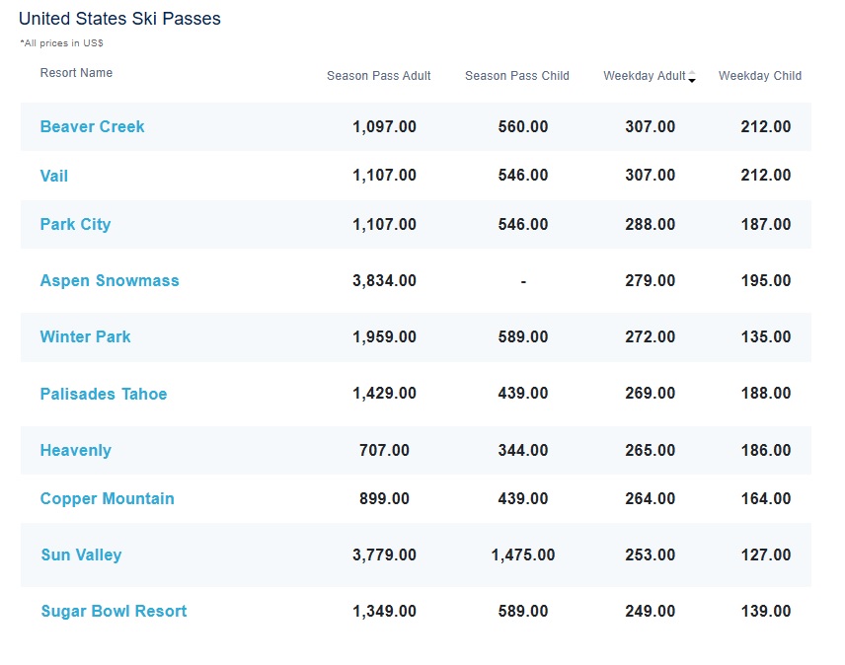Viewport: 845px width, 665px height.
Task: Select the Aspen Snowmass link
Action: coord(110,280)
